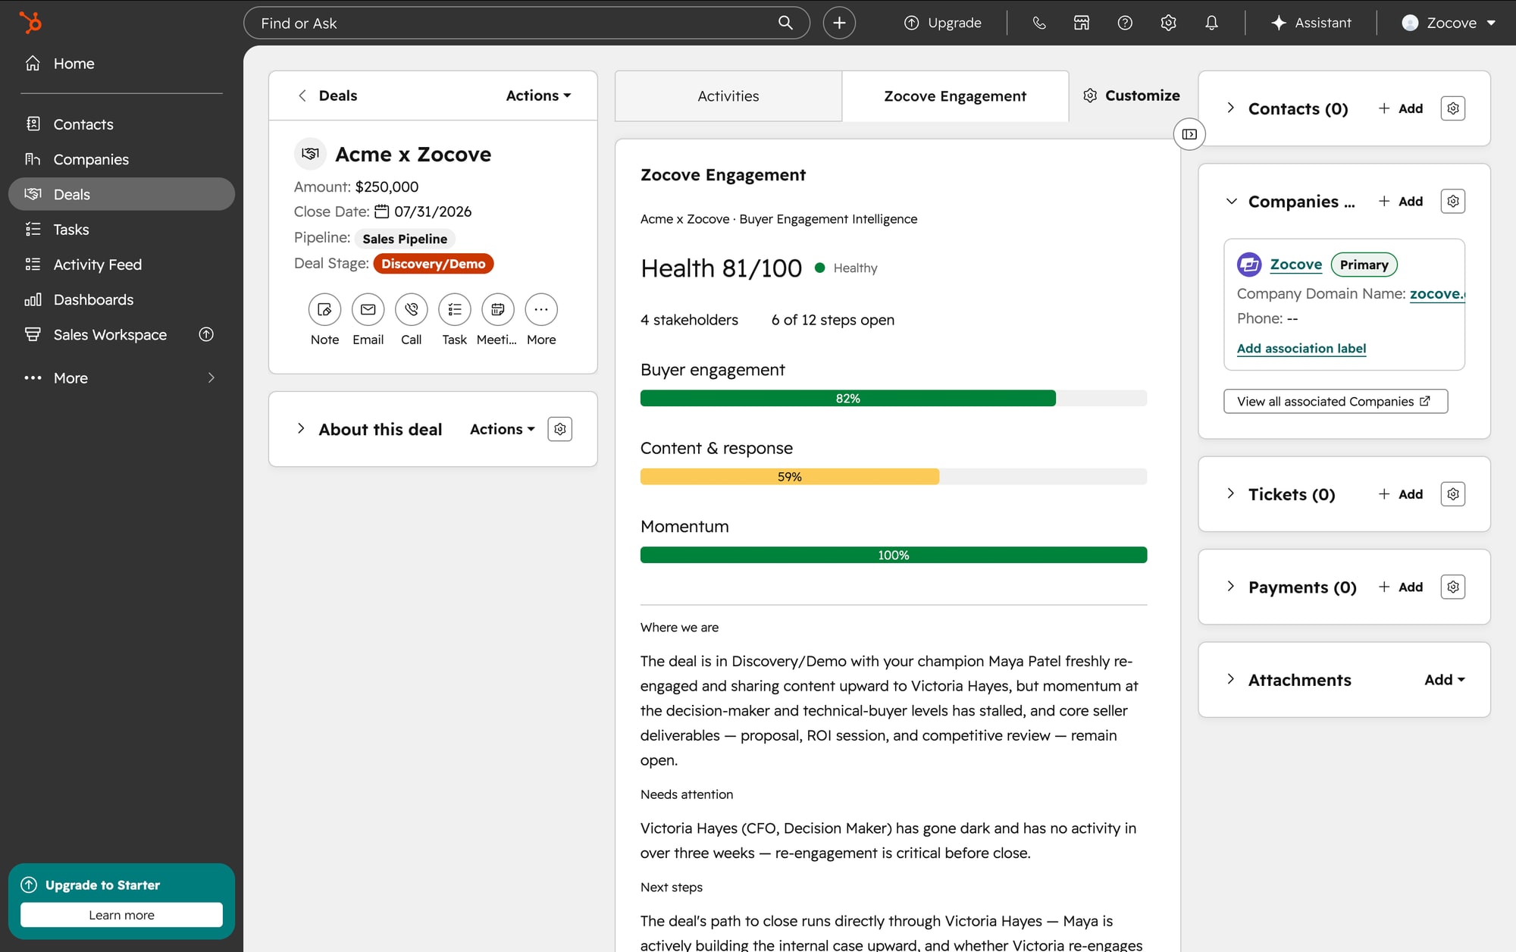Open Tasks in sidebar
Screen dimensions: 1516x952
pyautogui.click(x=121, y=229)
